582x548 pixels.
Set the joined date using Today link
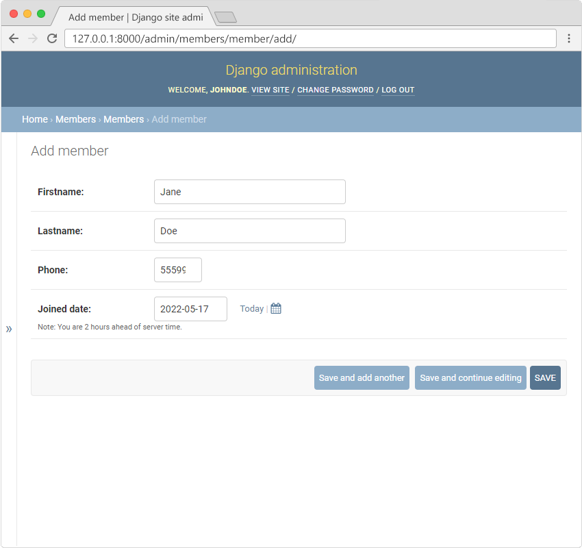click(251, 309)
